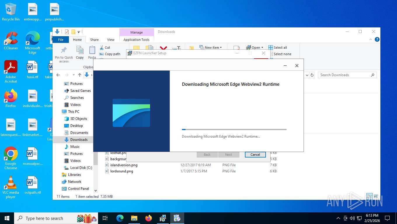Click the Explorer Back arrow
This screenshot has height=224, width=397.
58,75
